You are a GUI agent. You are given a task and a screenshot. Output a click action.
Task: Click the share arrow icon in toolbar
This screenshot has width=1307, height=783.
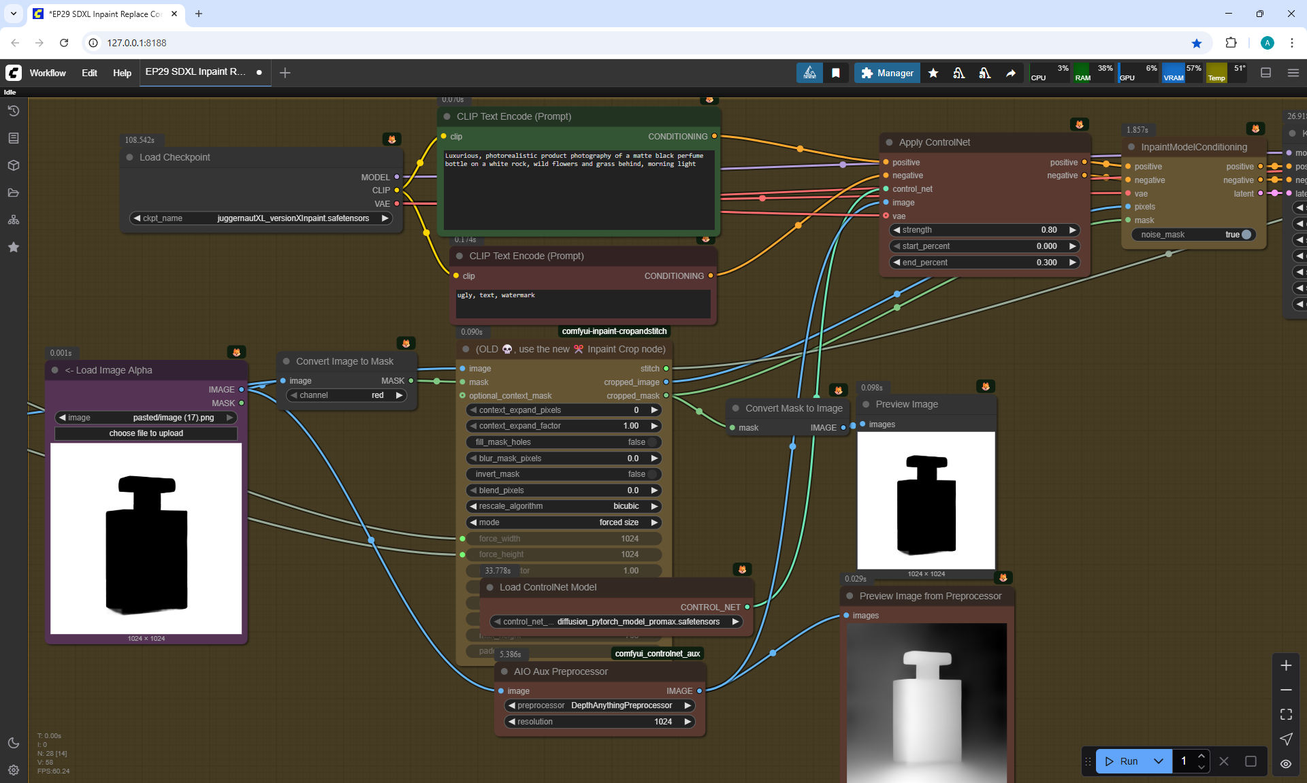(1011, 73)
